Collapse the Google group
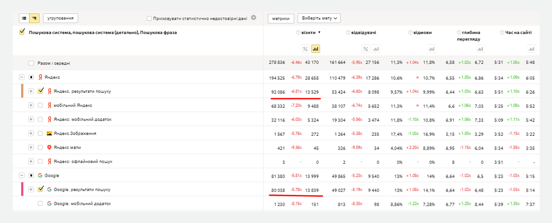552x223 pixels. [22, 176]
